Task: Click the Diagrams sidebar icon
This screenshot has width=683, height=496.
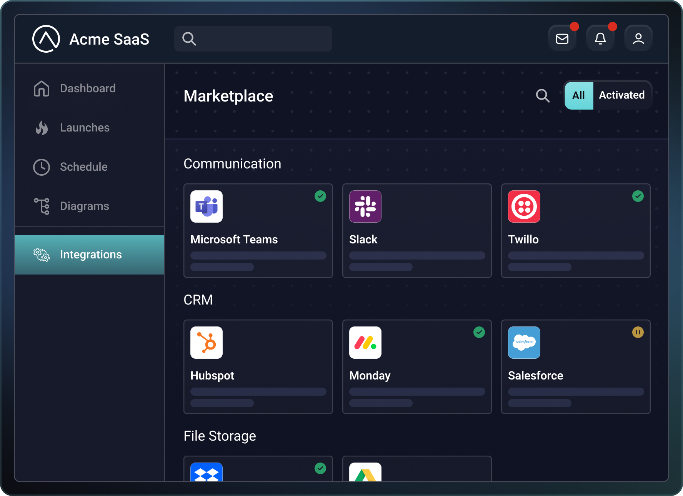Action: [x=41, y=206]
